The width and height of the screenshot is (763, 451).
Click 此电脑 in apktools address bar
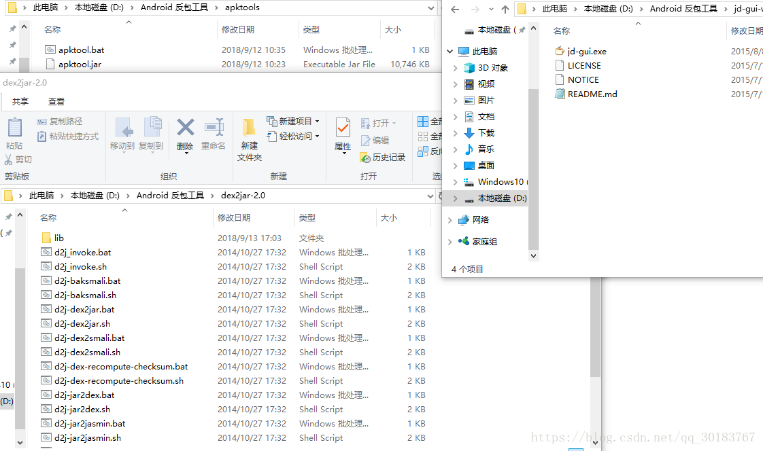tap(46, 7)
